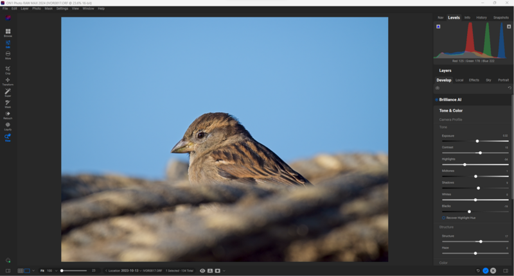Click the zoom slider in bottom bar
The width and height of the screenshot is (514, 276).
[74, 271]
